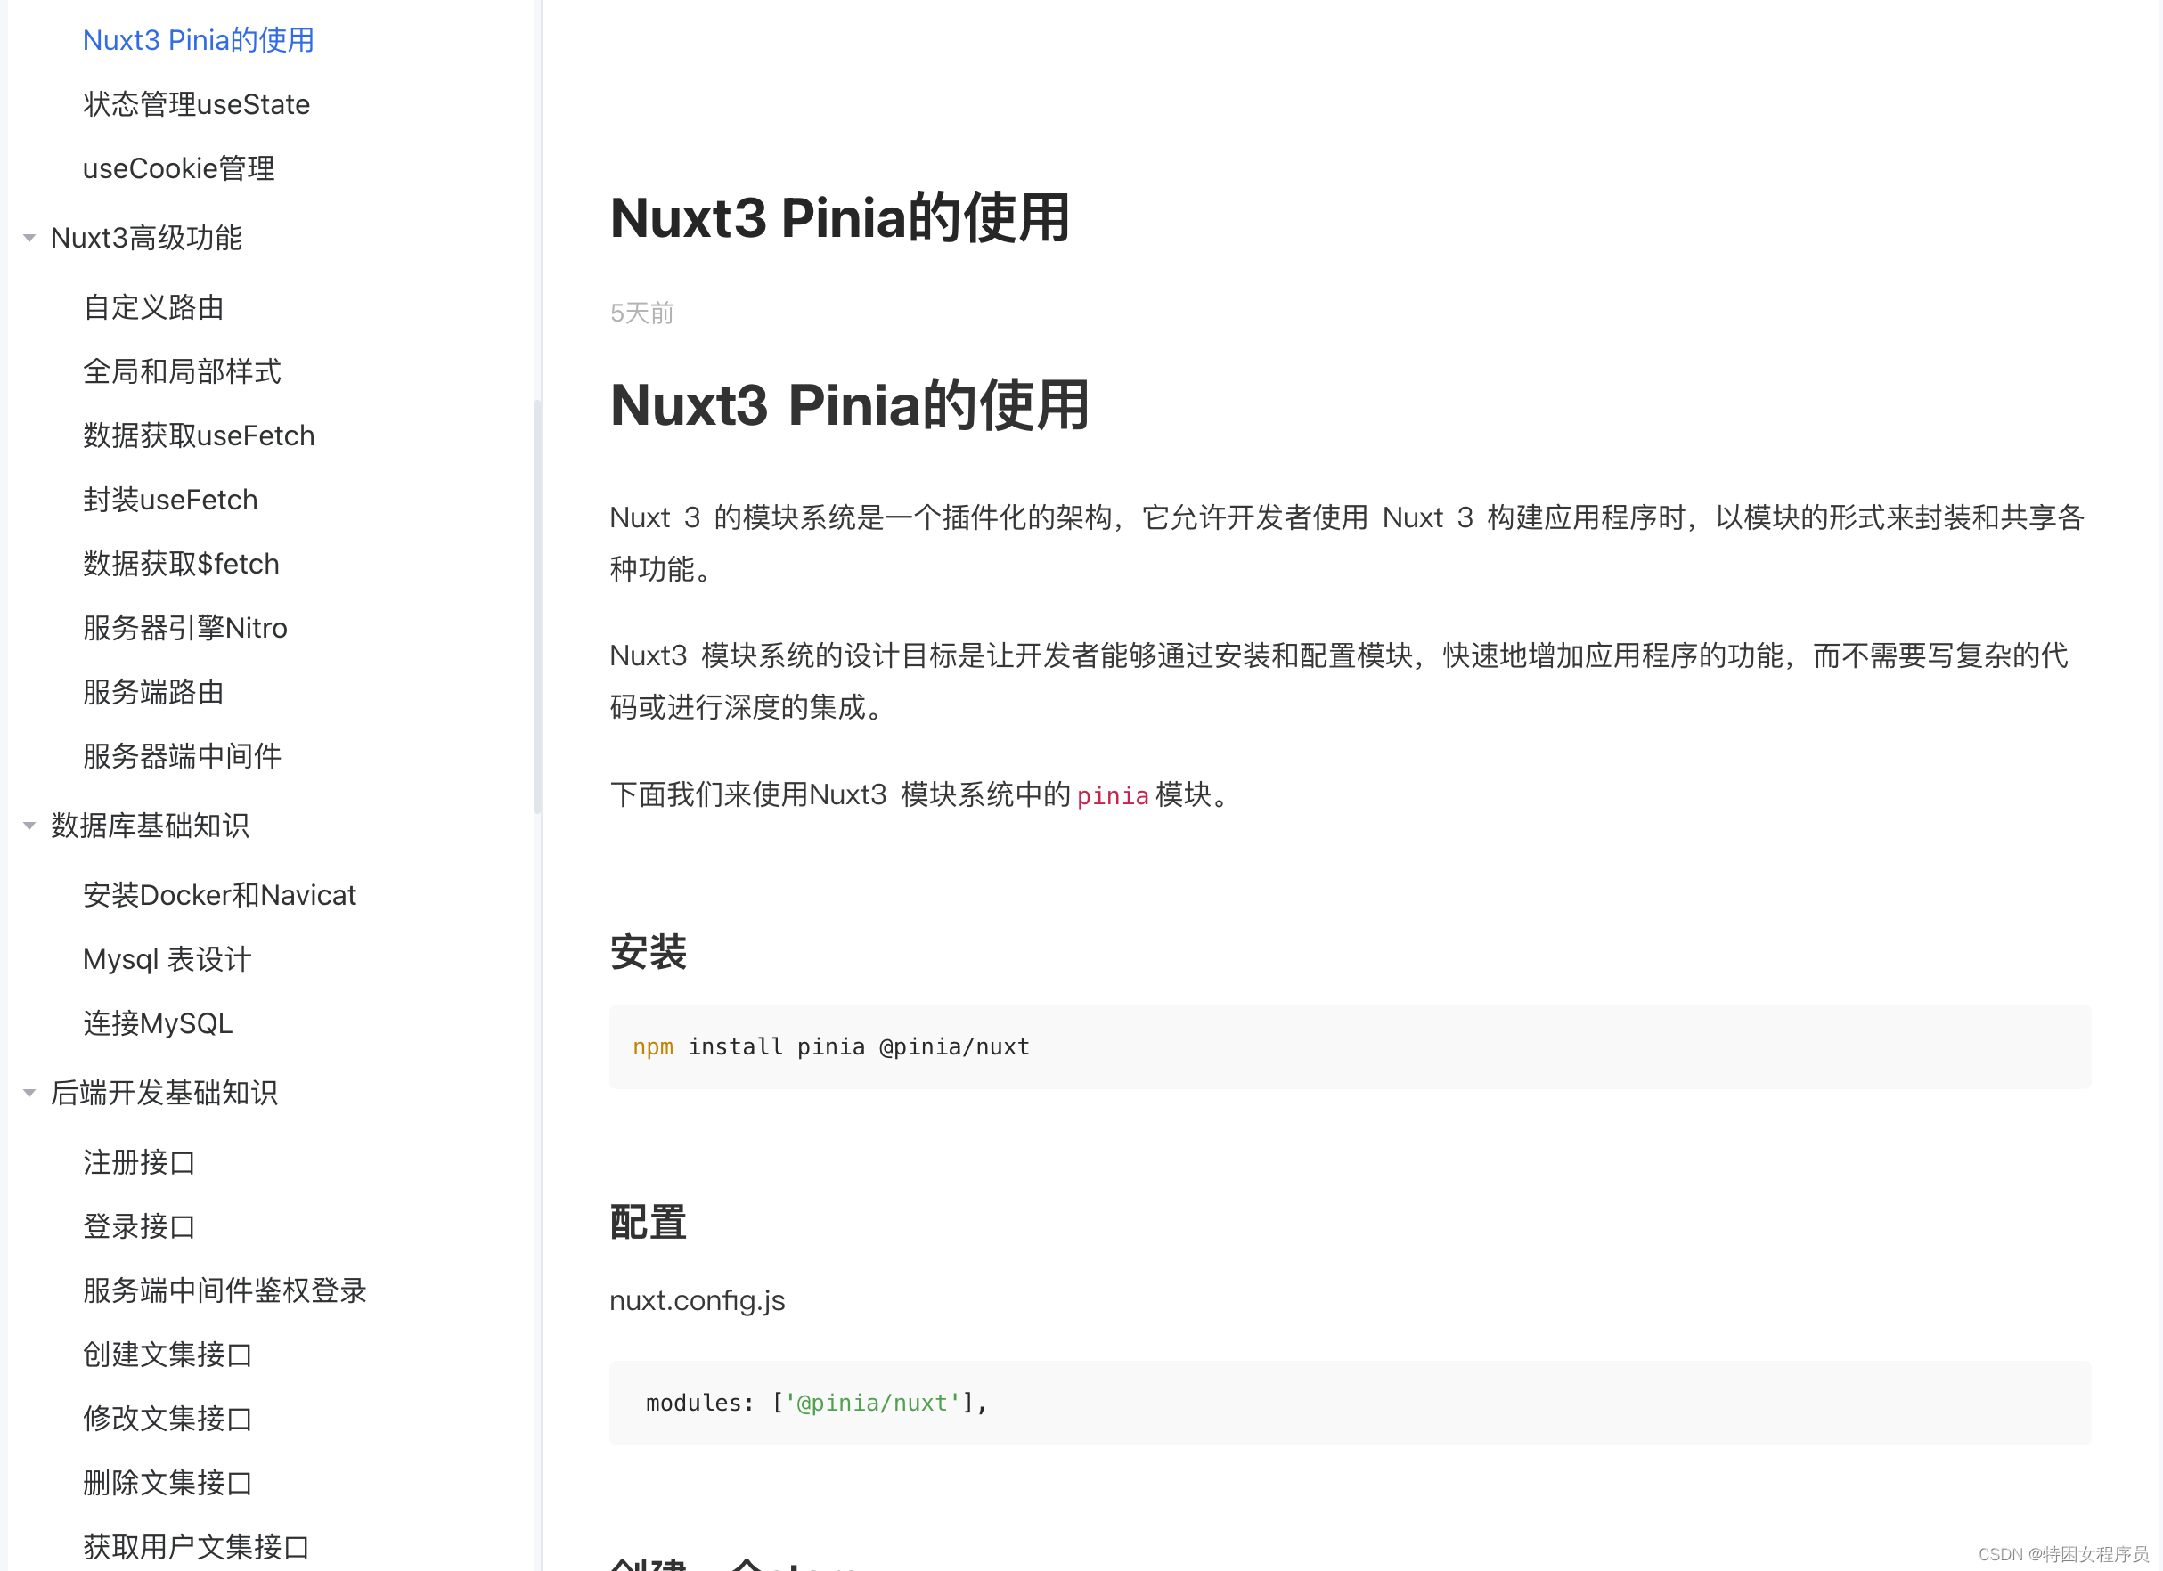Open 全局和局部样式 page
2163x1571 pixels.
pyautogui.click(x=182, y=370)
